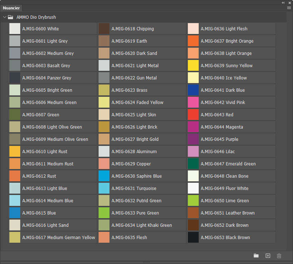Select the 'A.MIG-0640 Ice Yellow' label
Viewport: 293px width, 264px height.
click(224, 78)
